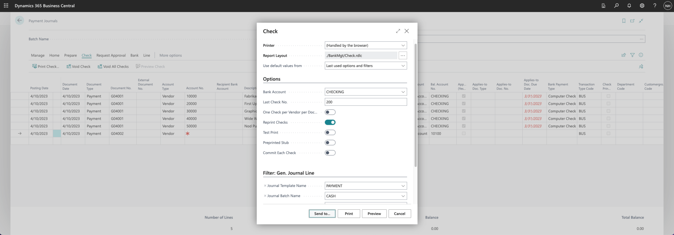Click the Preview button
The height and width of the screenshot is (235, 674).
(374, 214)
